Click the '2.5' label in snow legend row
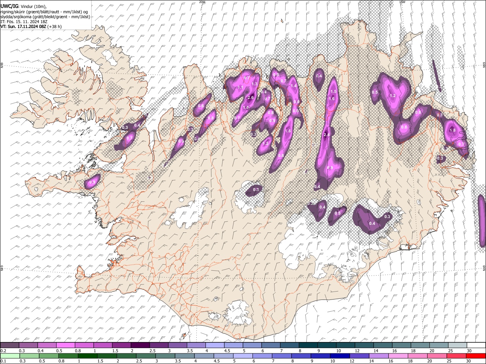 152,351
